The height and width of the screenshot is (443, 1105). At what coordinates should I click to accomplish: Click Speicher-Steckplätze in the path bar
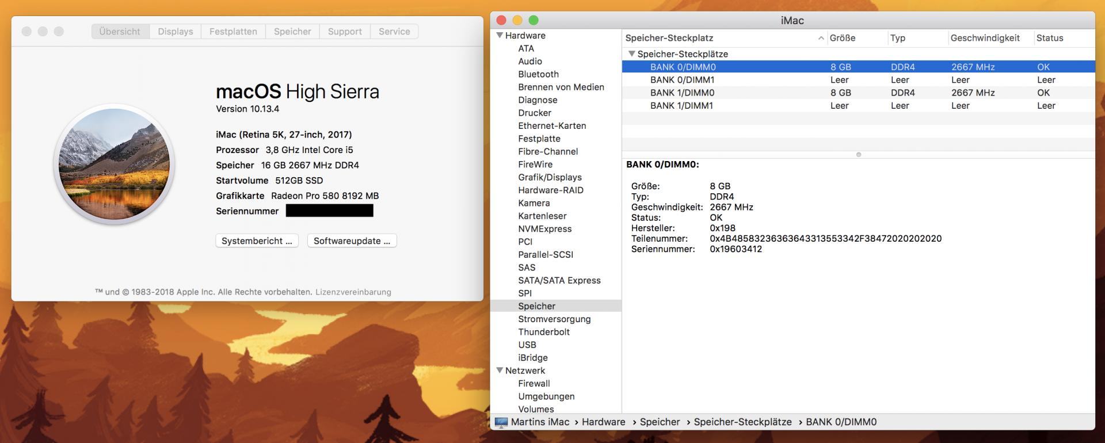tap(742, 422)
